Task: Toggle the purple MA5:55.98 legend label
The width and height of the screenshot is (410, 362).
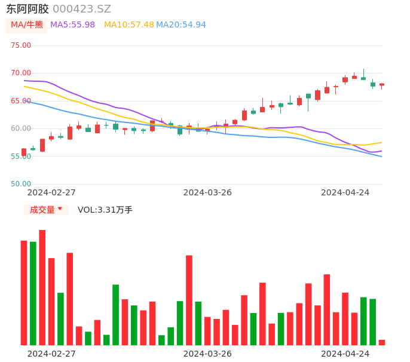Action: point(72,25)
